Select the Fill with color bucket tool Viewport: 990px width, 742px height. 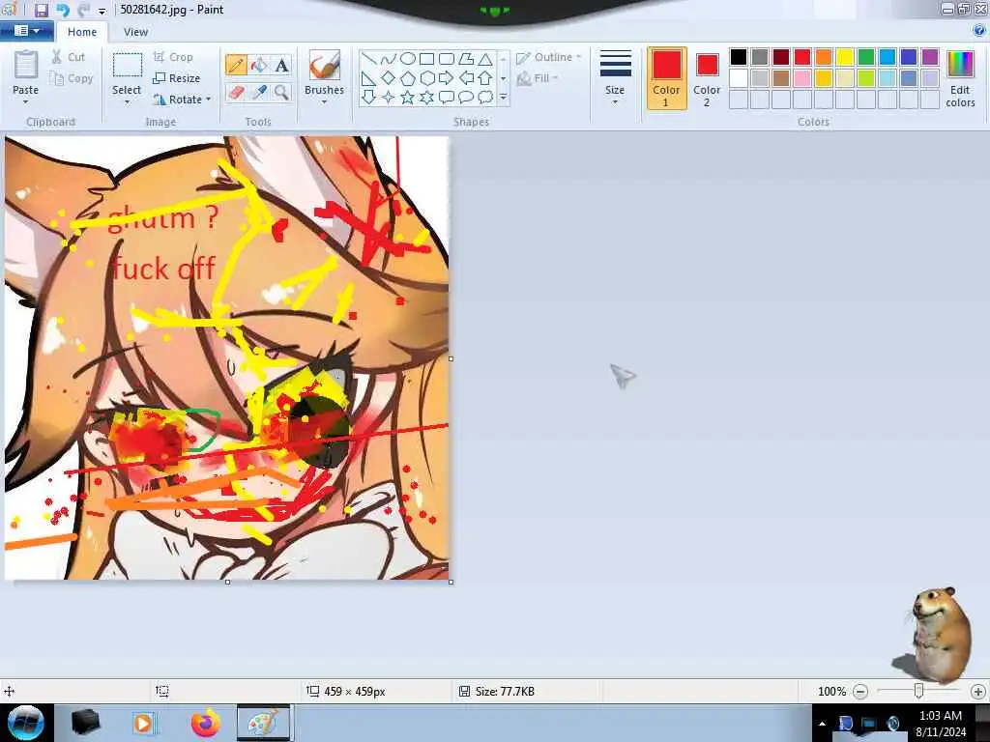(x=259, y=65)
